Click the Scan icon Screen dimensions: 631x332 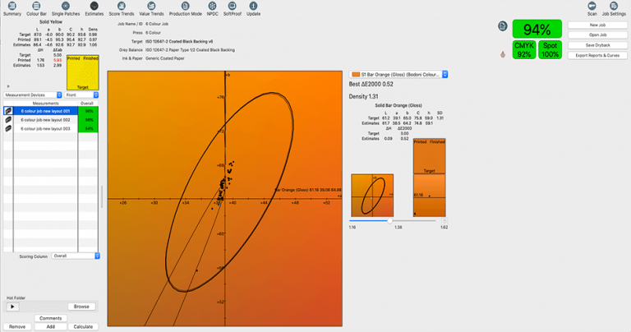(592, 8)
